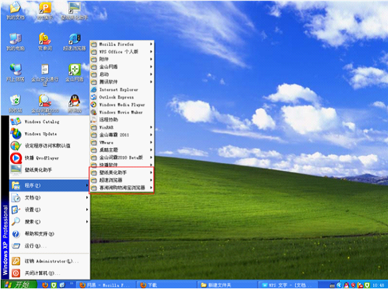388x289 pixels.
Task: Expand the 设置(S) submenu arrow
Action: (87, 210)
